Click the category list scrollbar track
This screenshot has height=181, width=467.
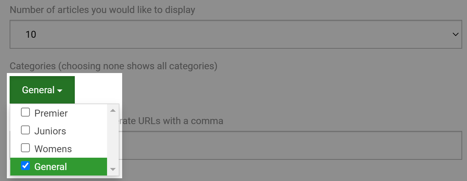113,140
